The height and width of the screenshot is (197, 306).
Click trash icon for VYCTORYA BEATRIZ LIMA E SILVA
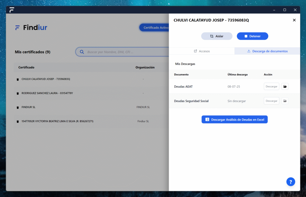(18, 121)
